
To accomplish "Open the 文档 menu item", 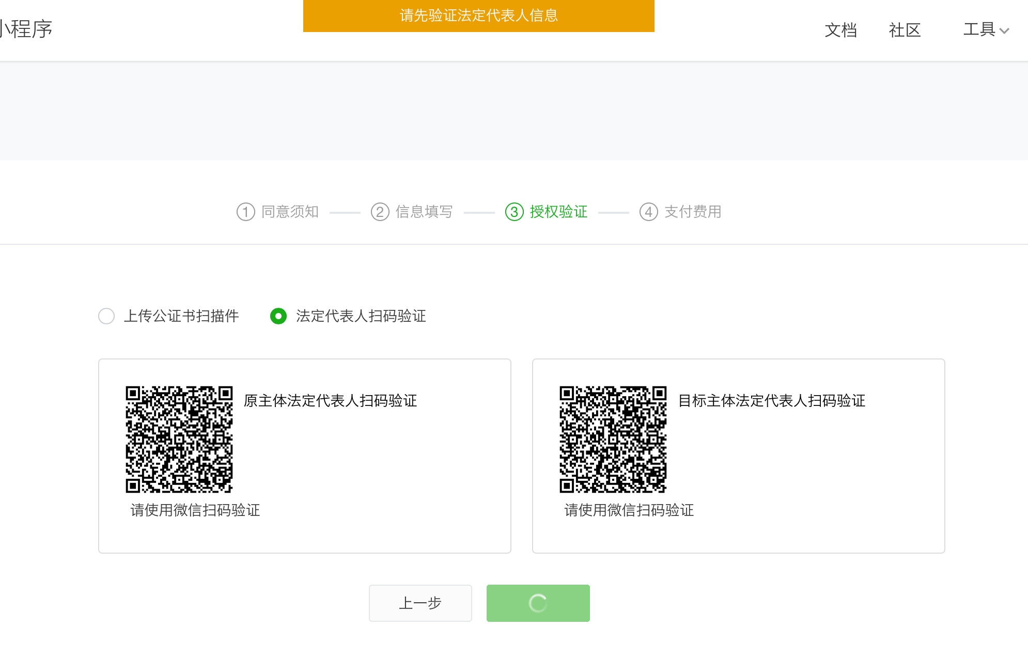I will click(x=840, y=30).
